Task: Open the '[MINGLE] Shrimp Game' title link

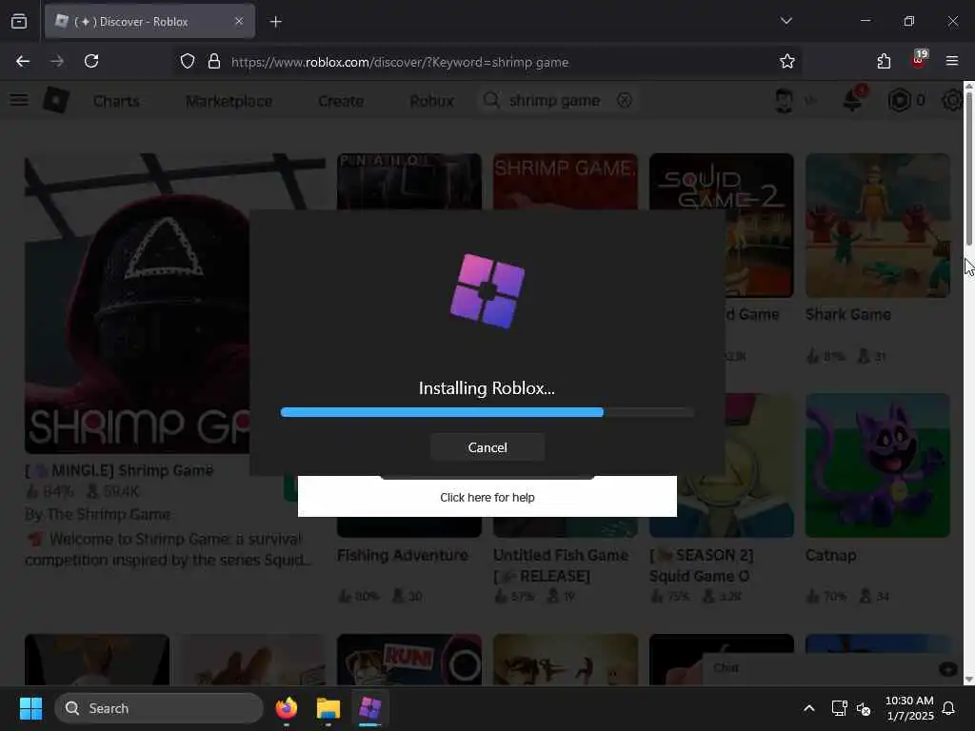Action: pyautogui.click(x=119, y=470)
